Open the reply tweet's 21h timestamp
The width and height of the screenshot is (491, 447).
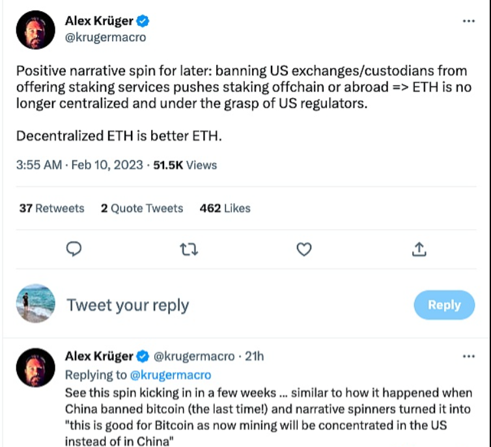click(254, 357)
